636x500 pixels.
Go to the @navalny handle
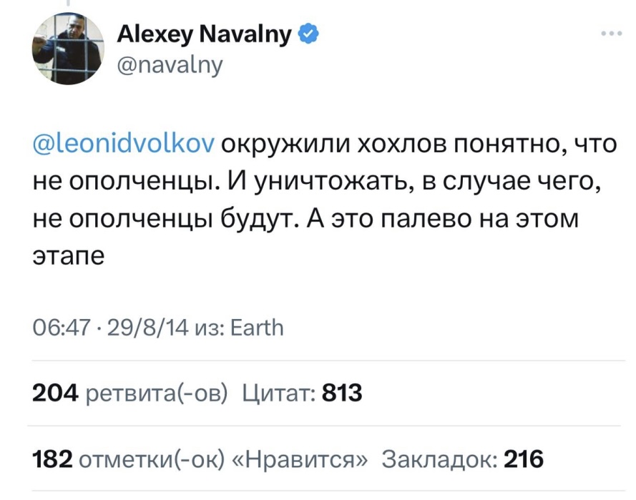tap(170, 64)
